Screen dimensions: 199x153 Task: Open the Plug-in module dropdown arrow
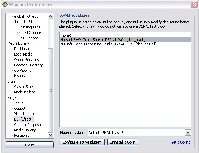[188, 133]
